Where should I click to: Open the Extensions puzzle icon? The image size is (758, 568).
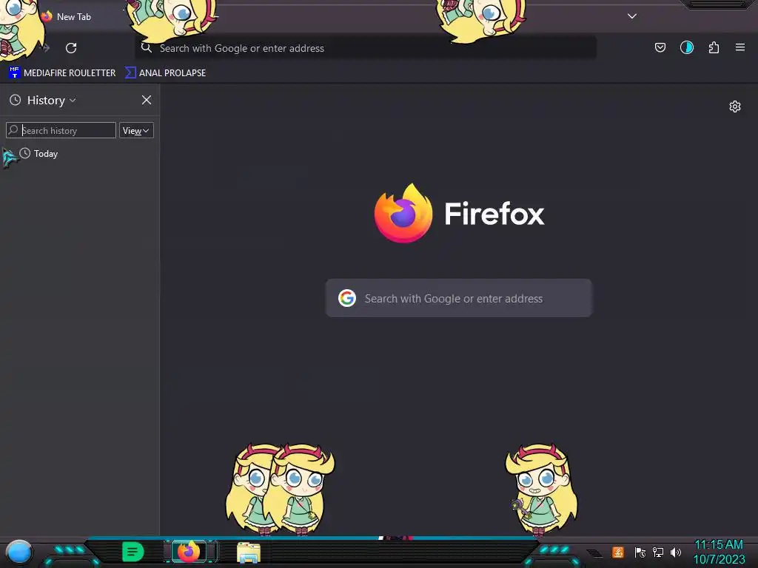(714, 47)
